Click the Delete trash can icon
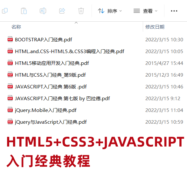Image resolution: width=187 pixels, height=187 pixels. [81, 11]
